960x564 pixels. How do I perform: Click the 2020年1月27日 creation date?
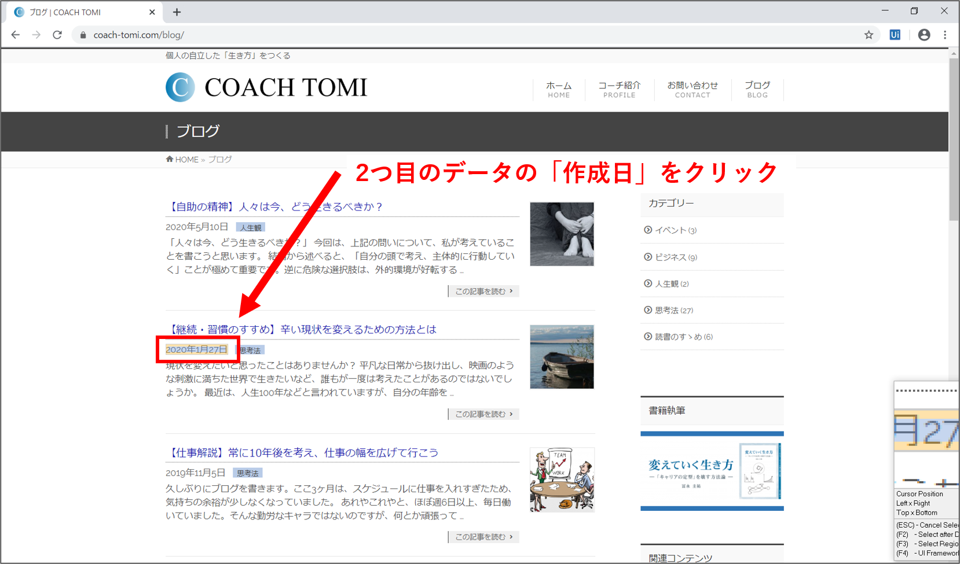[196, 349]
